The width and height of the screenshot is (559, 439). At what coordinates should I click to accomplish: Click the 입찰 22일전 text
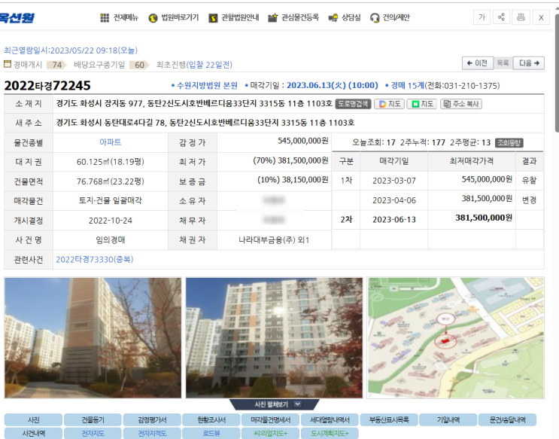208,65
